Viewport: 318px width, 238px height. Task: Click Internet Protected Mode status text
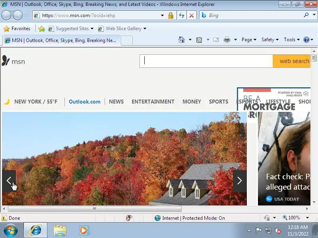(194, 218)
